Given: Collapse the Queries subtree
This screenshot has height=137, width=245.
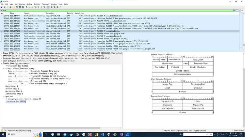Looking at the screenshot, I should [x=4, y=96].
